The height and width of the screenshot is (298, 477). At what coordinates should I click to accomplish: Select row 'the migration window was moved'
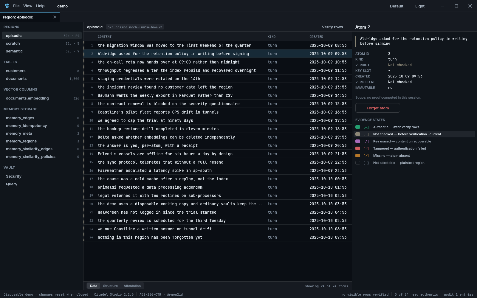pyautogui.click(x=218, y=45)
